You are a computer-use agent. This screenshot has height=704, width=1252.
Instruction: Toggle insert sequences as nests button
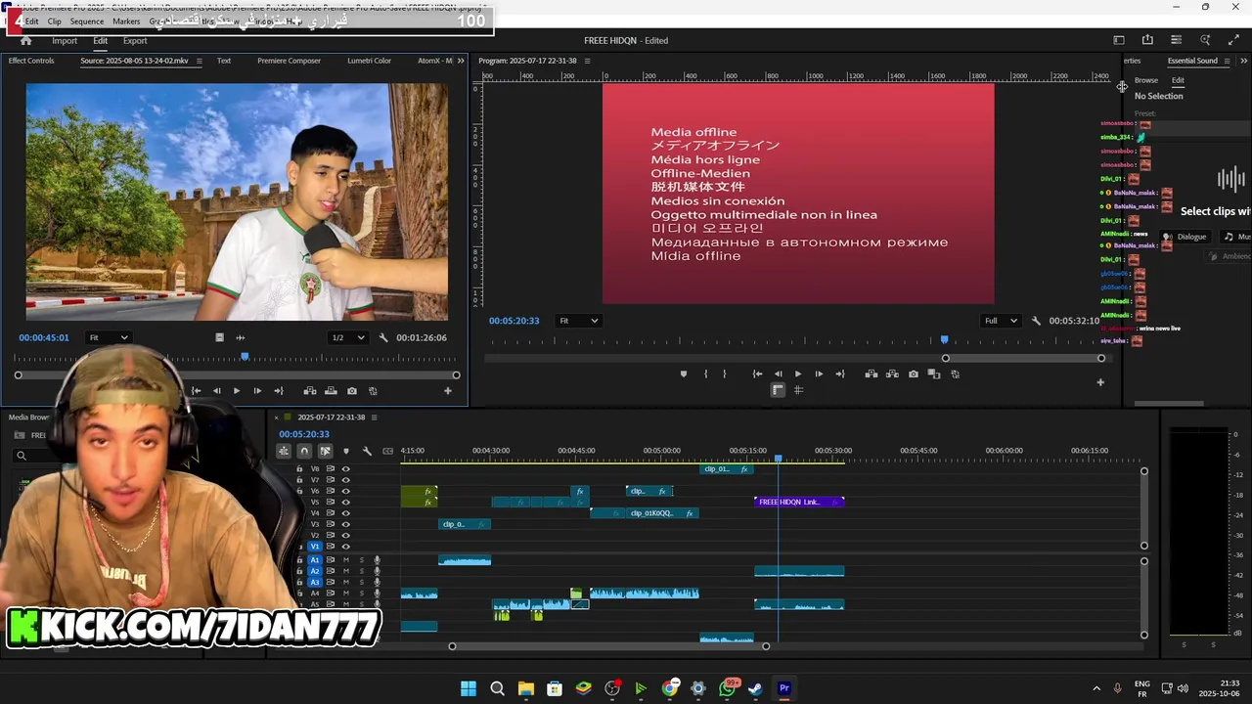coord(284,451)
